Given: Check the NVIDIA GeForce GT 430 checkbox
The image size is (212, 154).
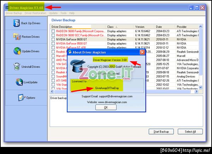Looking at the screenshot, I should 53,48.
